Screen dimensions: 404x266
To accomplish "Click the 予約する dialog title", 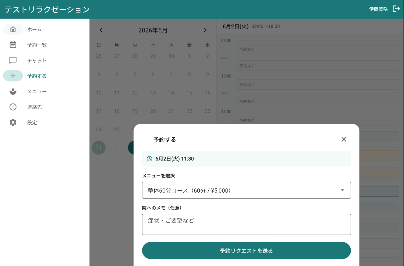I will (x=165, y=140).
